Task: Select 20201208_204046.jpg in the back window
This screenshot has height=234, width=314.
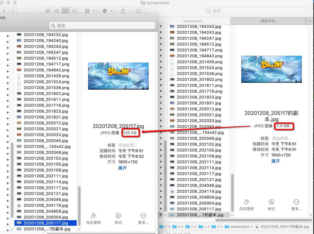Action: [199, 185]
